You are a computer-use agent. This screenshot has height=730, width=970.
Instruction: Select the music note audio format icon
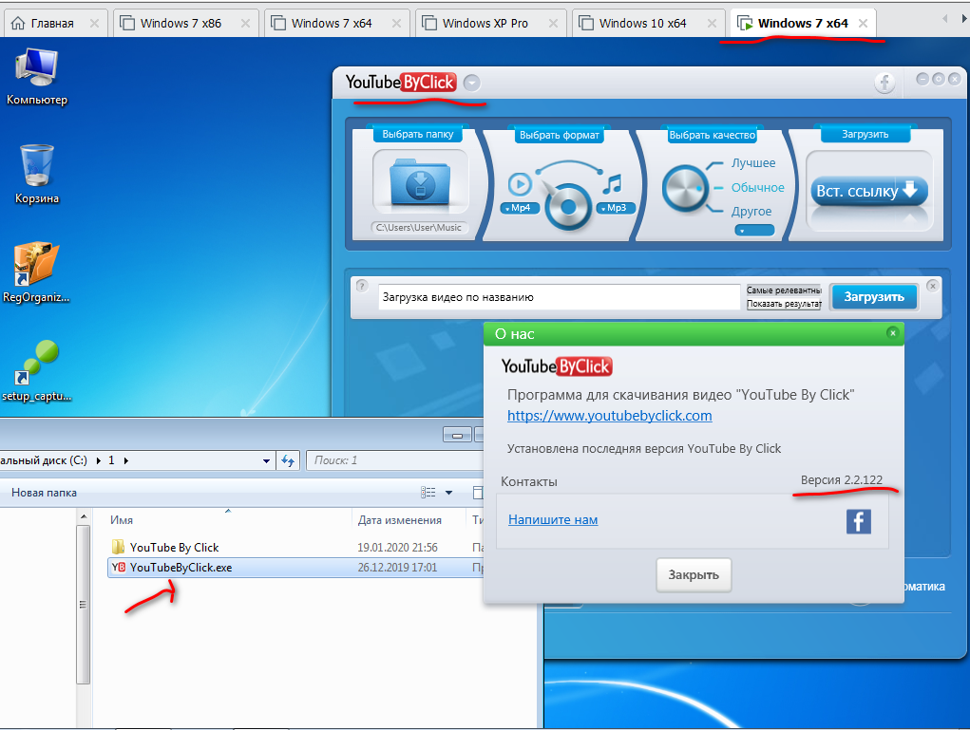[613, 184]
